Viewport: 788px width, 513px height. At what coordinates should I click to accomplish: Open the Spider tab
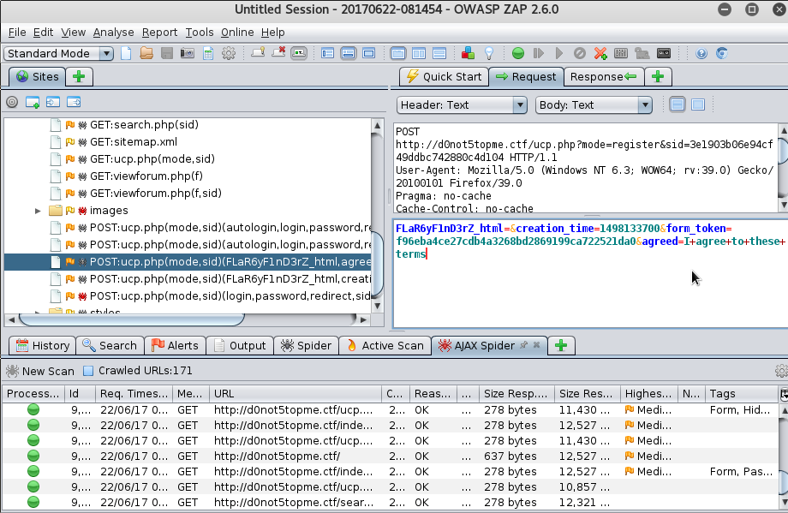pos(306,345)
